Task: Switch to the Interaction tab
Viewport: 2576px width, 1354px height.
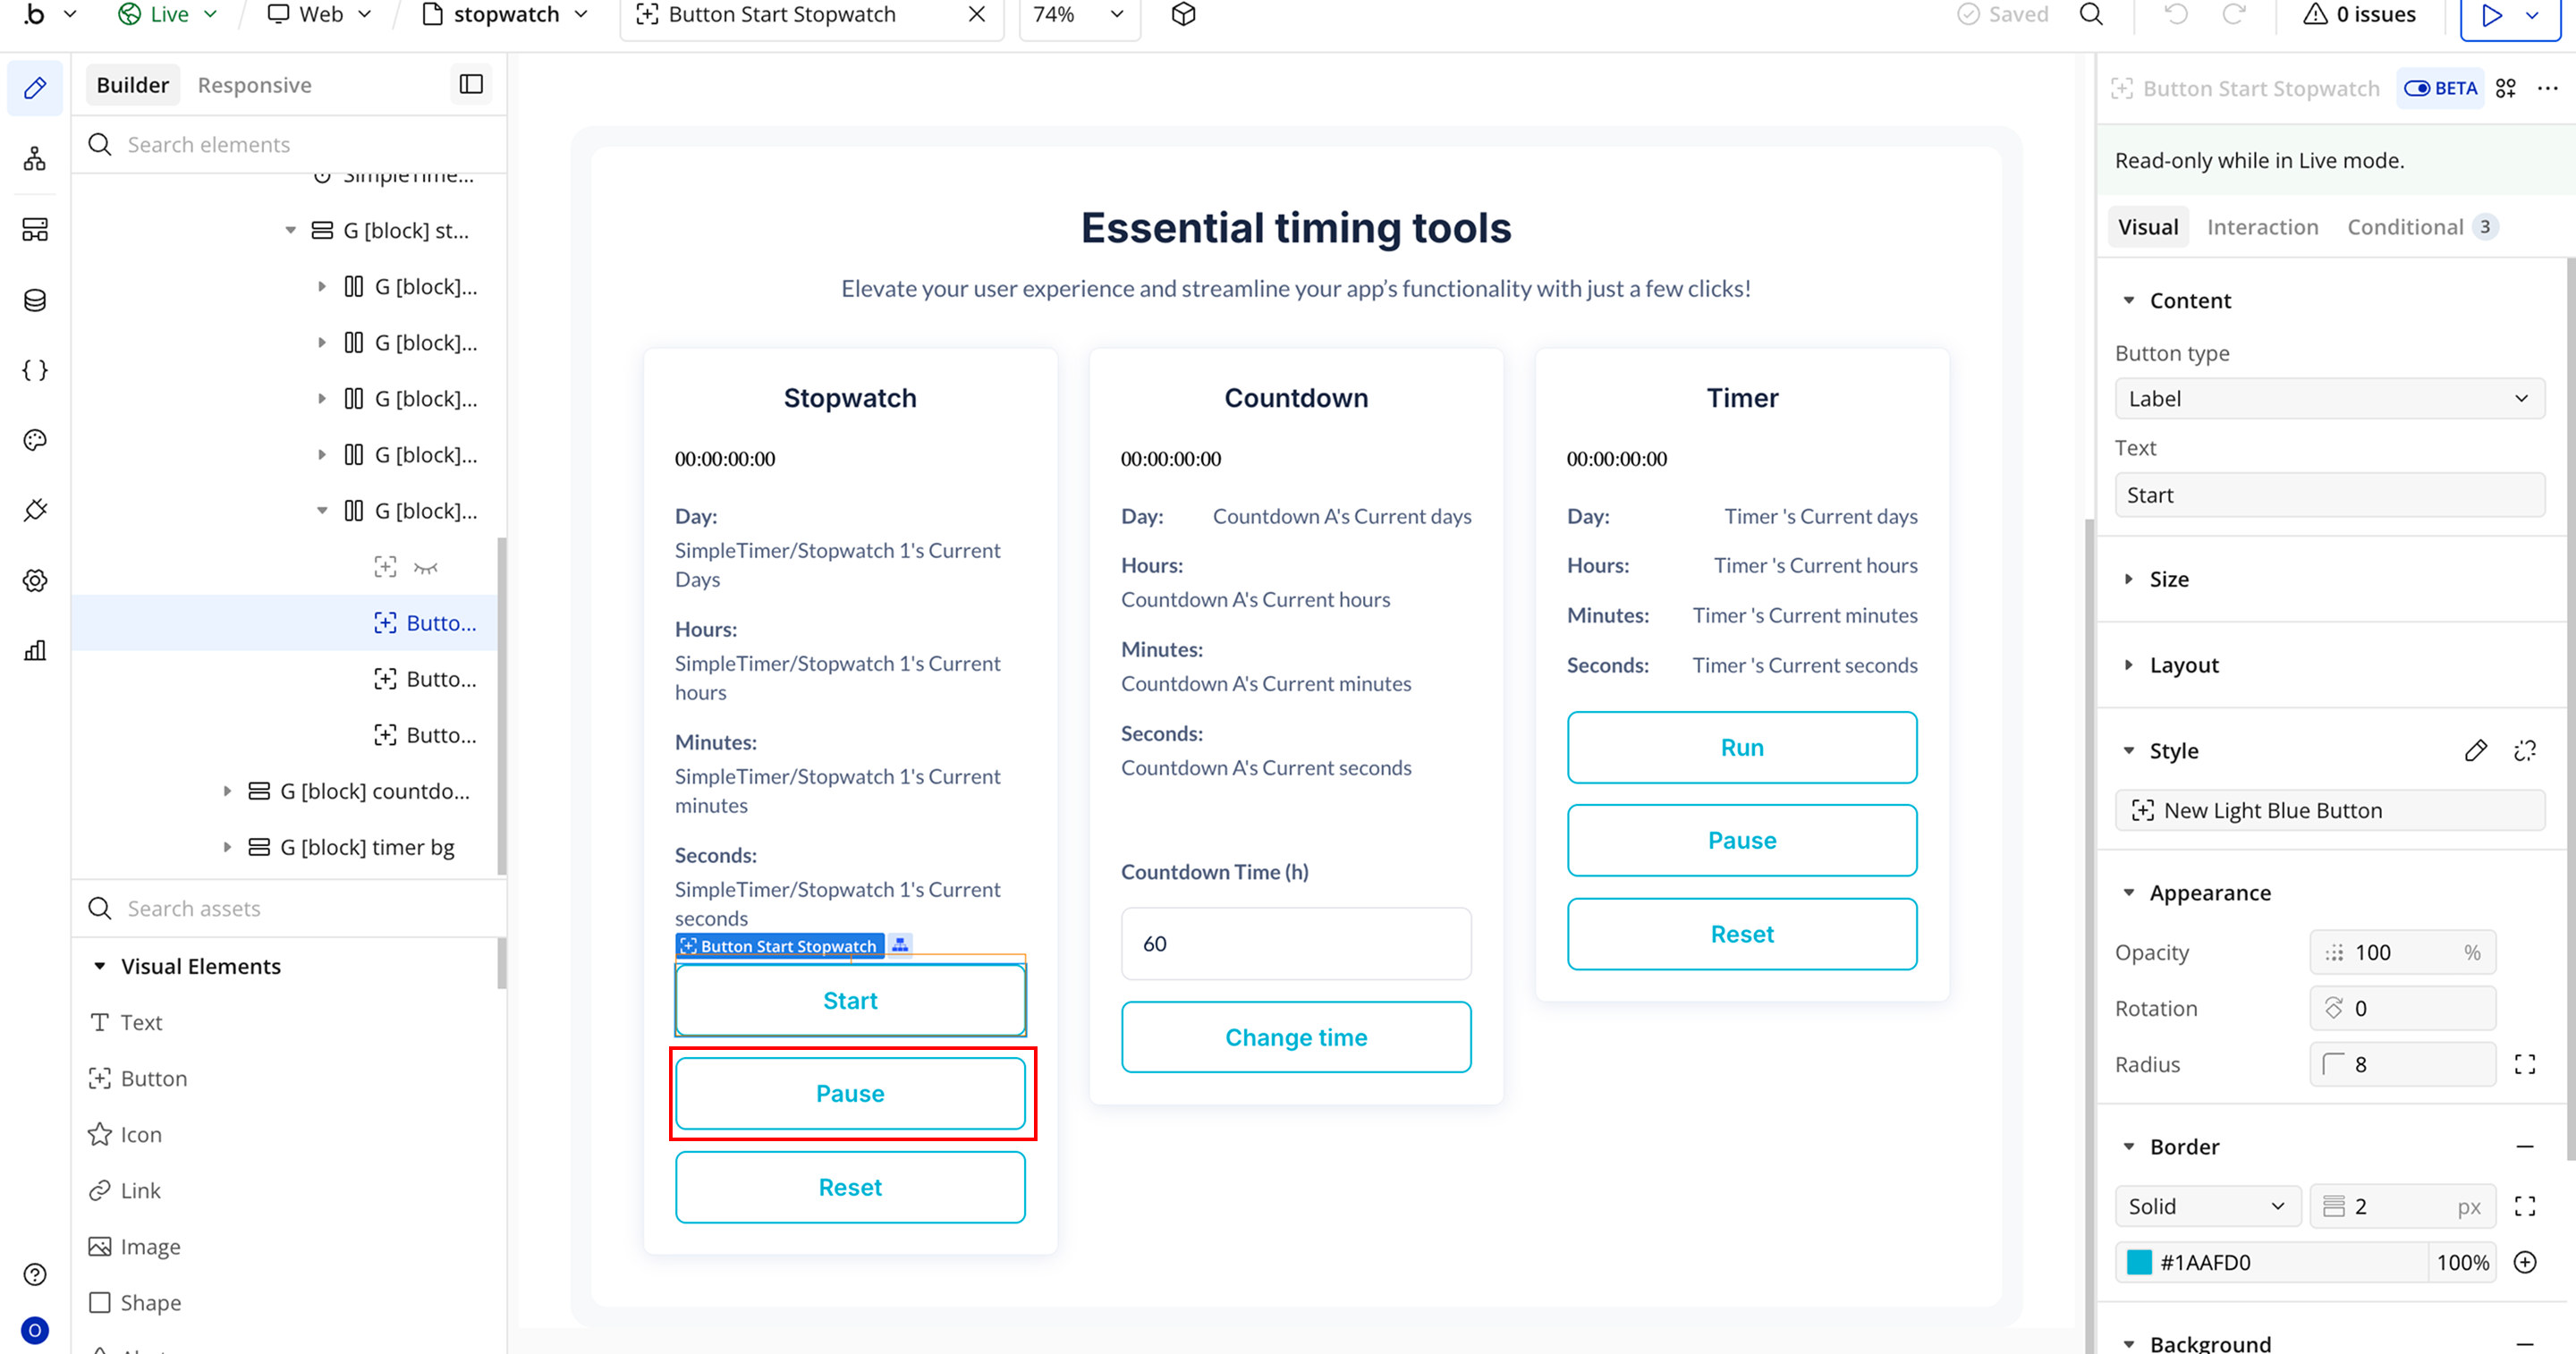Action: [x=2262, y=227]
